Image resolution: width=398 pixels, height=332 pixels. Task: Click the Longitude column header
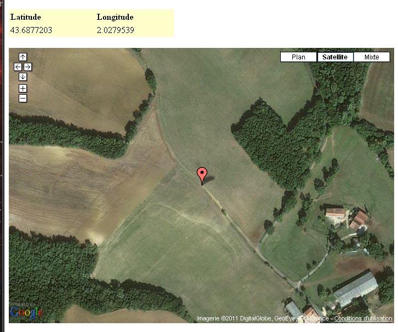[115, 17]
